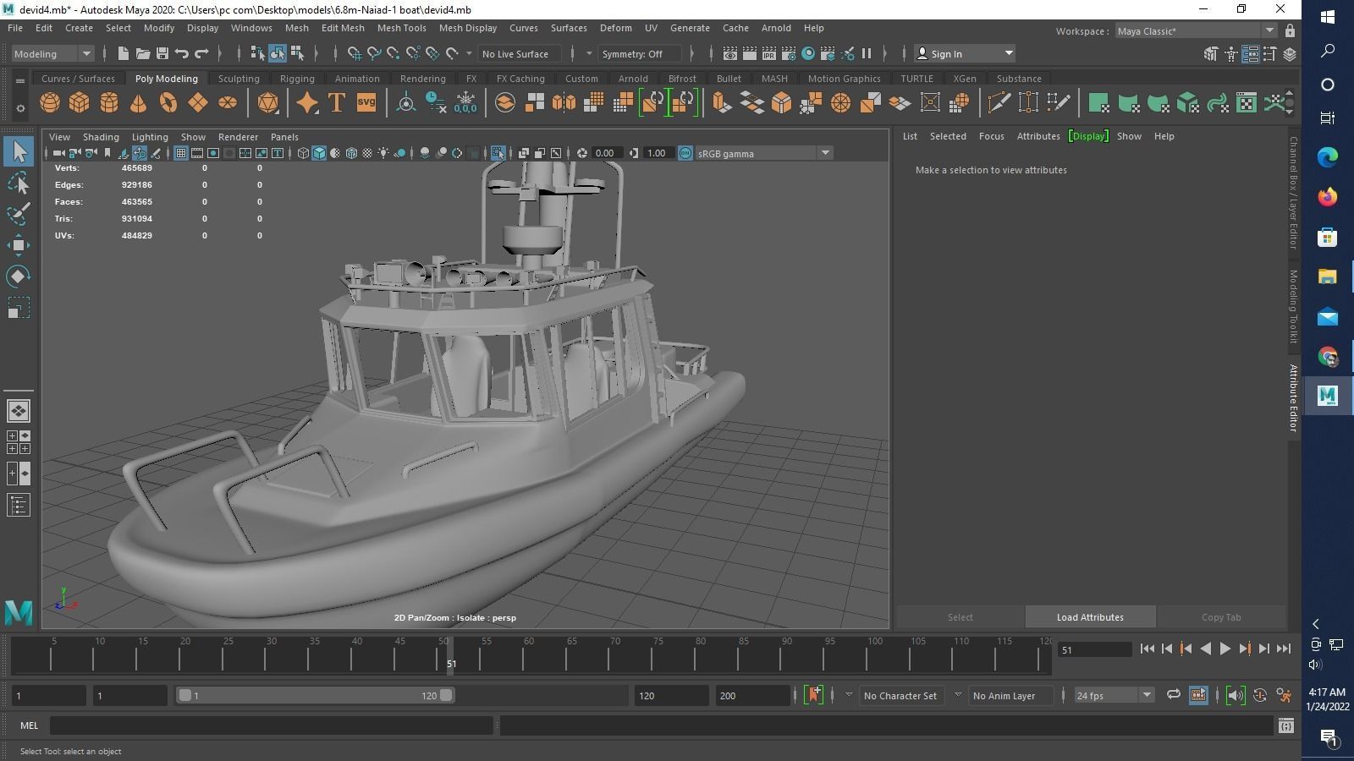This screenshot has height=761, width=1354.
Task: Click the Redo arrow icon
Action: (201, 53)
